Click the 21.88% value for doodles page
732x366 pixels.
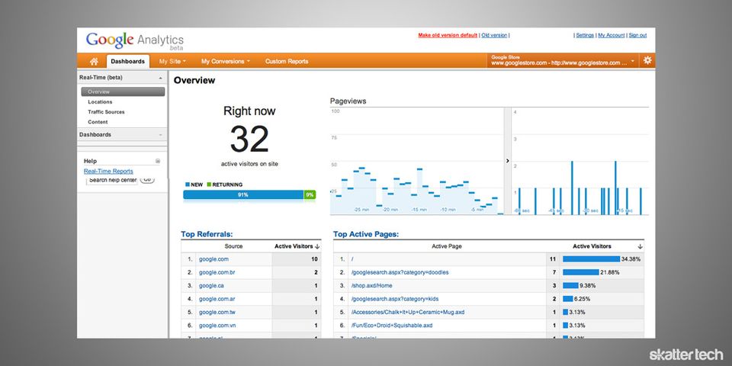pyautogui.click(x=609, y=272)
